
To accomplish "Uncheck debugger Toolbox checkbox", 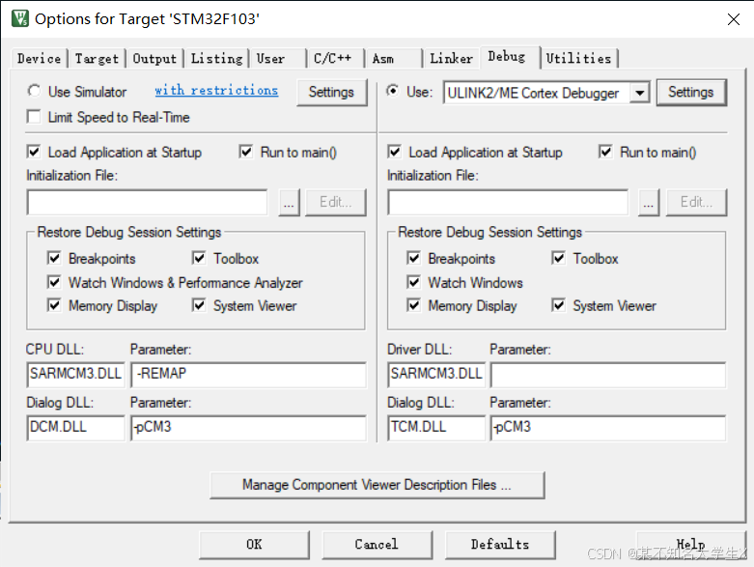I will pyautogui.click(x=558, y=258).
